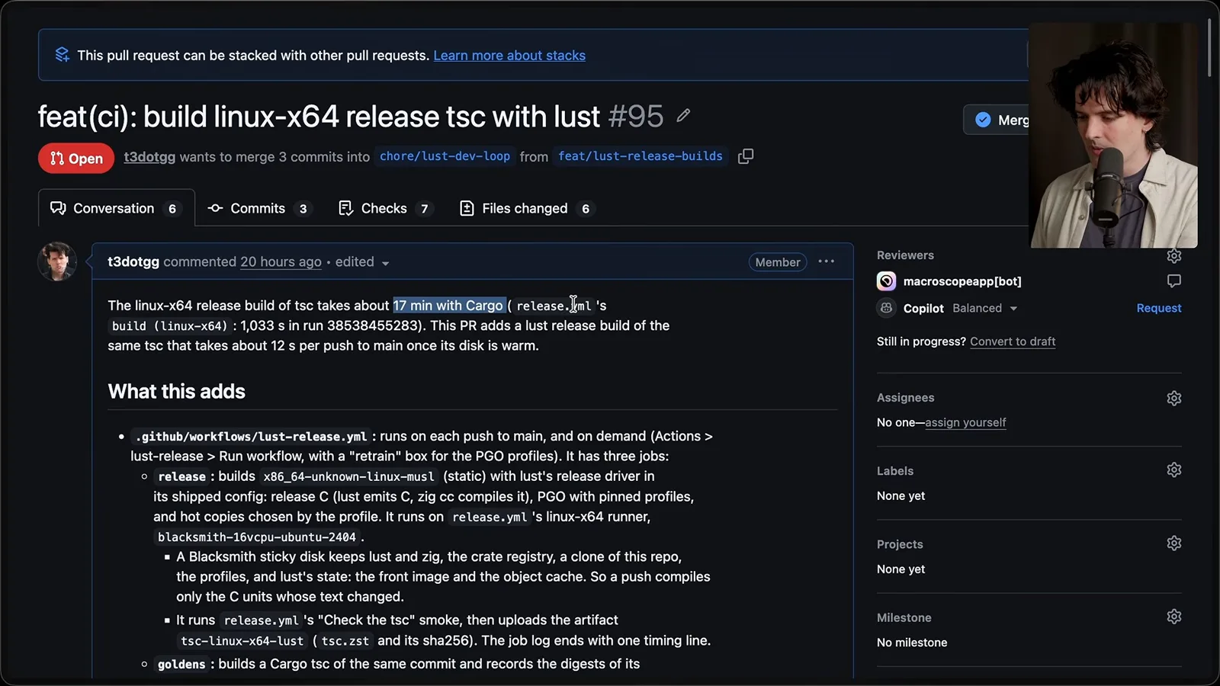Open the Milestone gear settings
Image resolution: width=1220 pixels, height=686 pixels.
click(x=1174, y=616)
